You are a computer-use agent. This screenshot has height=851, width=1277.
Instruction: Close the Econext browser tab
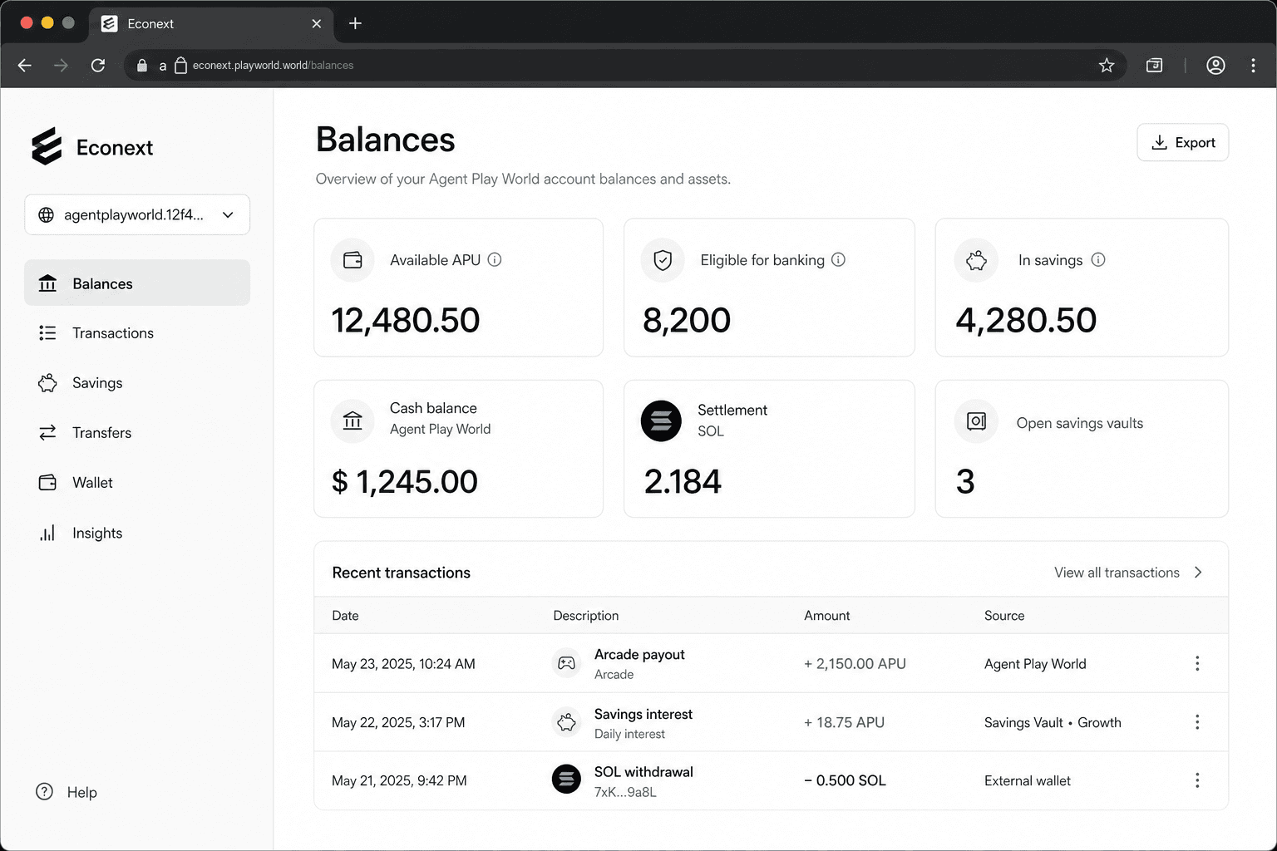[317, 24]
